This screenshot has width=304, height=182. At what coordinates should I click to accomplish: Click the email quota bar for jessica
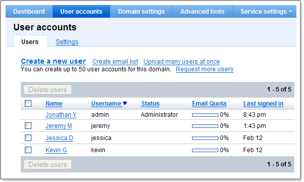click(205, 138)
